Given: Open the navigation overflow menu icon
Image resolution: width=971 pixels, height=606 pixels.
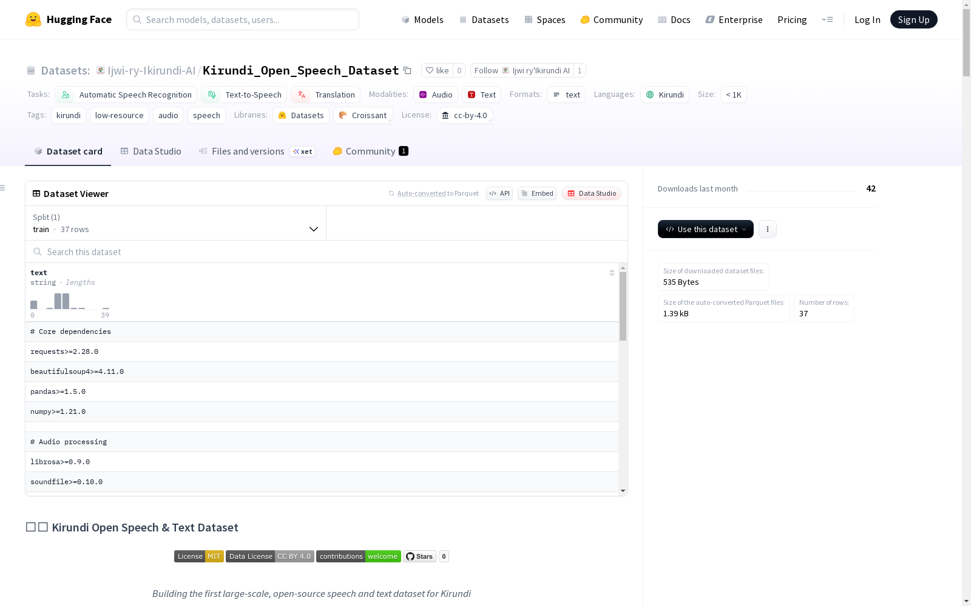Looking at the screenshot, I should [x=827, y=19].
